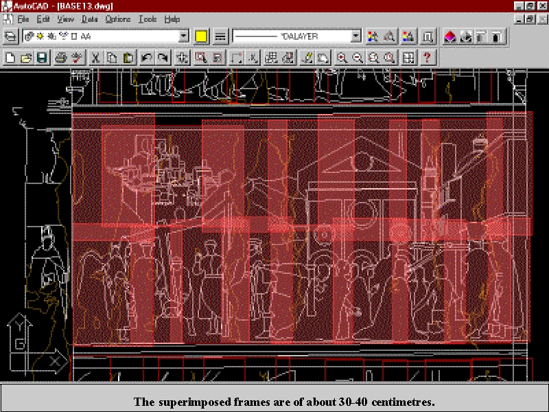Click the Zoom Out magnifier icon
This screenshot has width=549, height=412.
click(x=358, y=58)
